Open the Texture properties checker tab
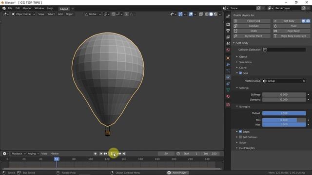The width and height of the screenshot is (312, 175). point(228,105)
